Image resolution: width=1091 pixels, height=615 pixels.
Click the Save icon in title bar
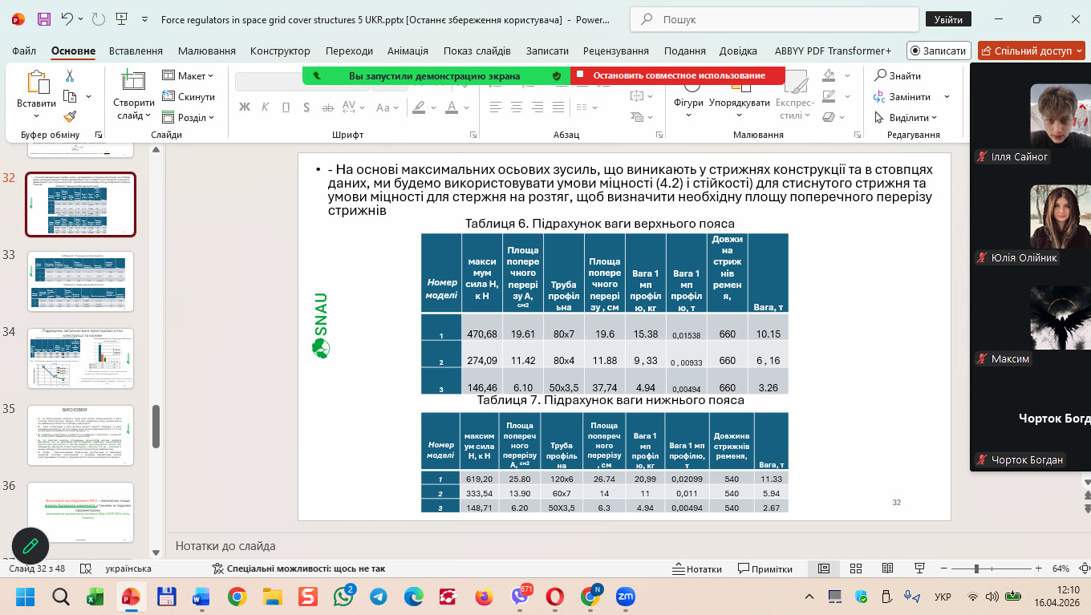point(43,19)
